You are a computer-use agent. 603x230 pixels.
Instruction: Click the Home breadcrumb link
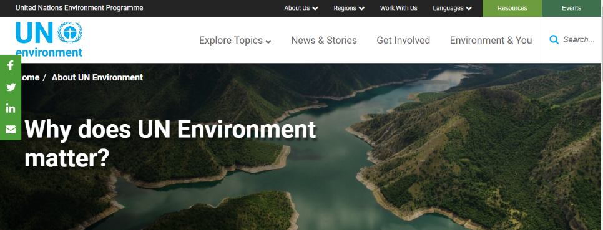click(x=30, y=77)
